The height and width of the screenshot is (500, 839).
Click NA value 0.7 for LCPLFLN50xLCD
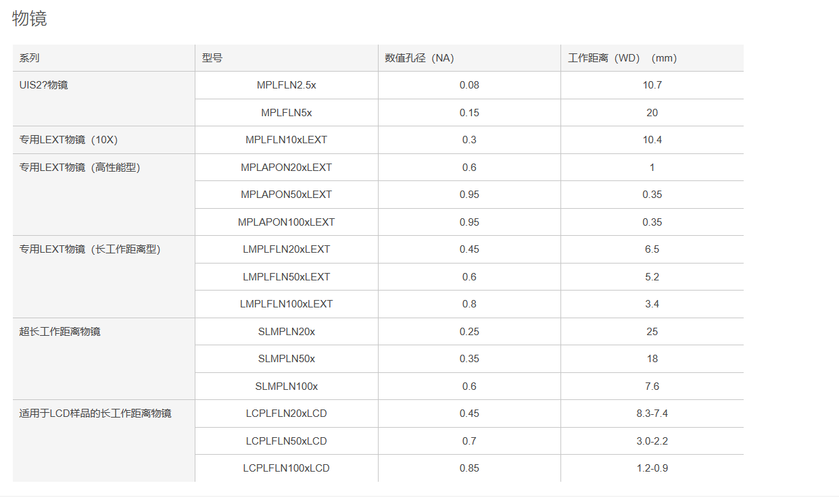click(469, 441)
